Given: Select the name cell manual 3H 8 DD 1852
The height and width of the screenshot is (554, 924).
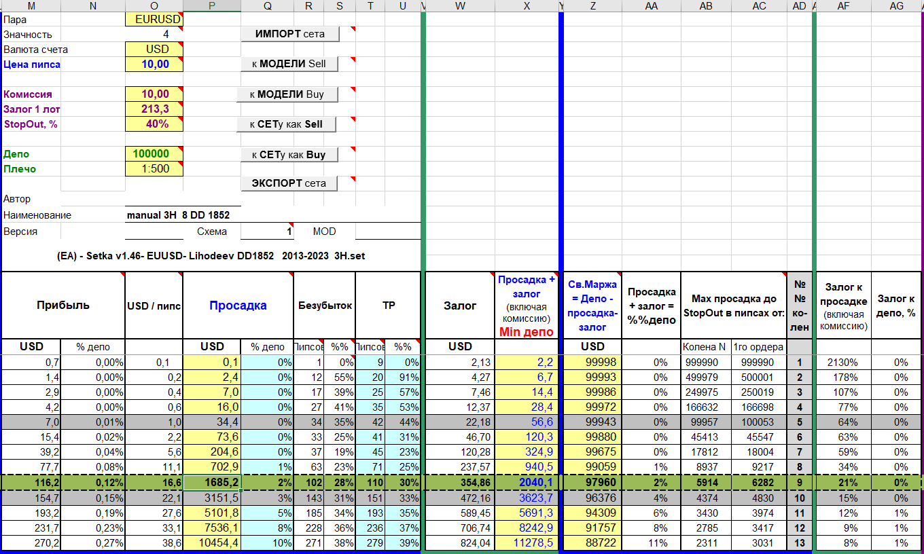Looking at the screenshot, I should [x=183, y=215].
